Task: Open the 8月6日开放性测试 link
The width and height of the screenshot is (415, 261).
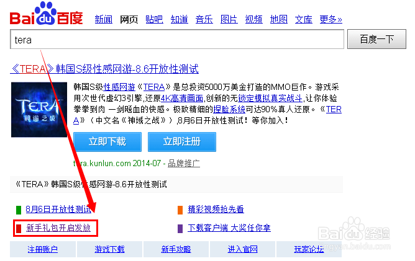Action: pos(58,209)
